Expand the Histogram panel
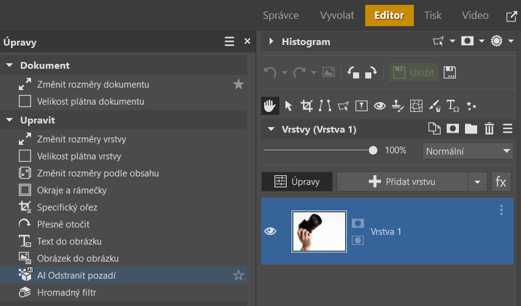Viewport: 521px width, 306px height. pos(271,41)
